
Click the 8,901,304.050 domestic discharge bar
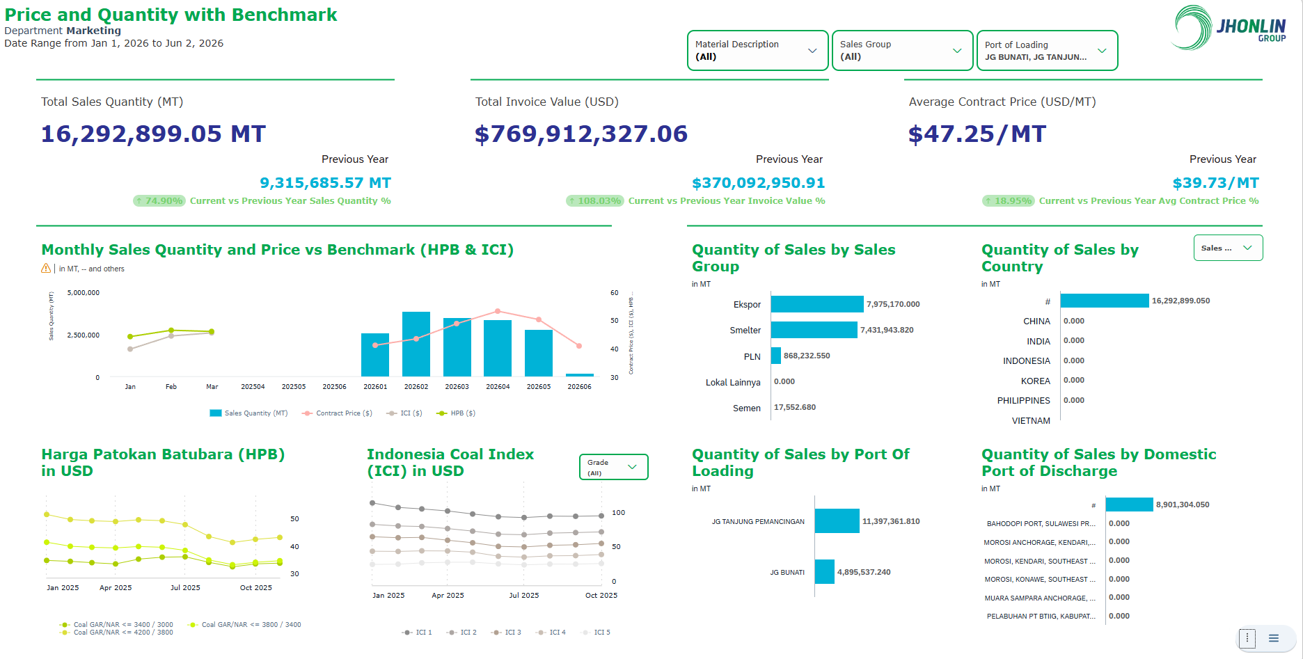1130,505
